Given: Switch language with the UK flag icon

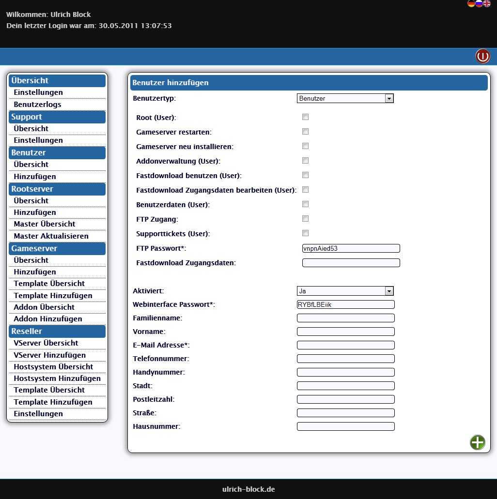Looking at the screenshot, I should [x=487, y=3].
